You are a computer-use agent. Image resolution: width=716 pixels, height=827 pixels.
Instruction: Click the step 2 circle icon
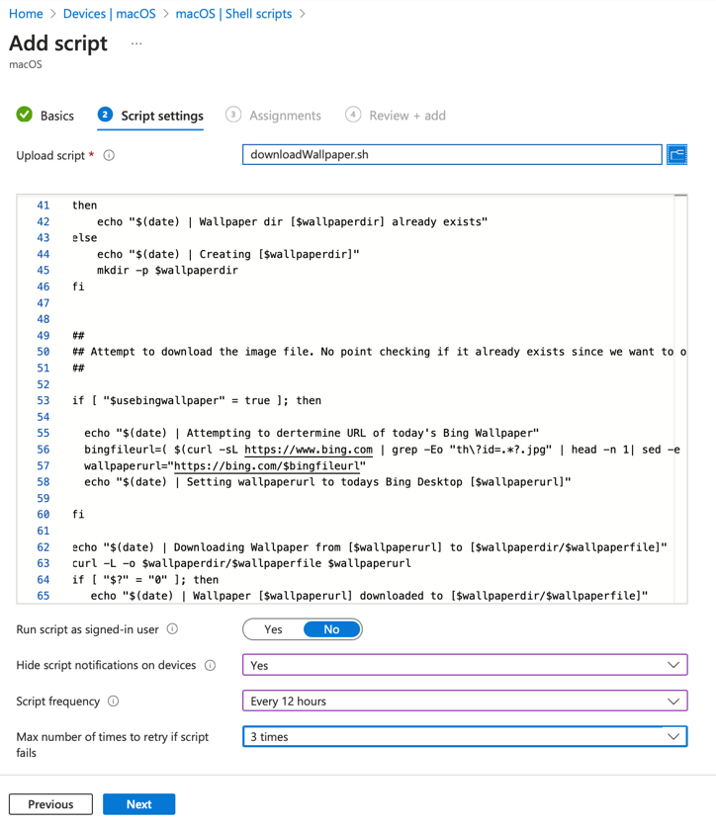(x=105, y=115)
